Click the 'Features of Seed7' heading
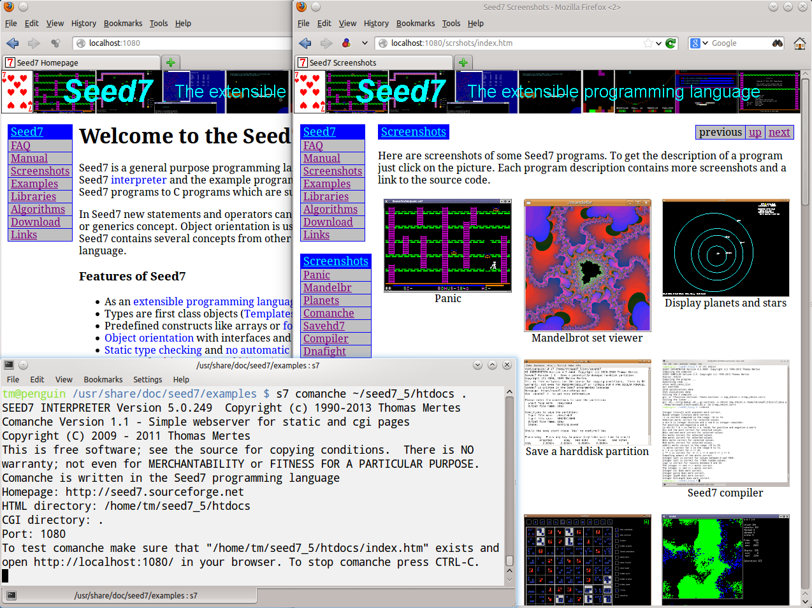 coord(133,276)
